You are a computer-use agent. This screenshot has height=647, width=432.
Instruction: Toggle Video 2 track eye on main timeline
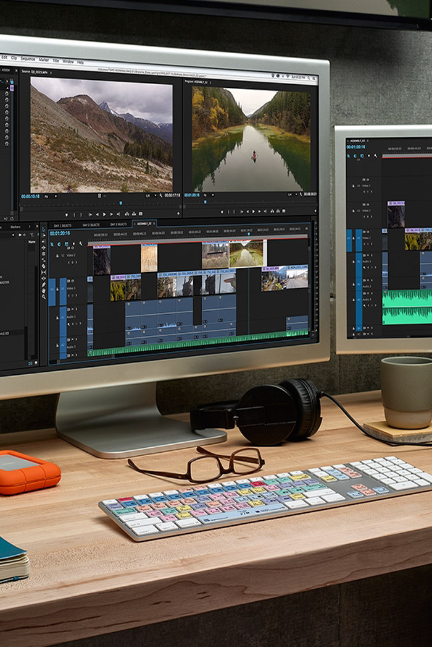coord(72,248)
